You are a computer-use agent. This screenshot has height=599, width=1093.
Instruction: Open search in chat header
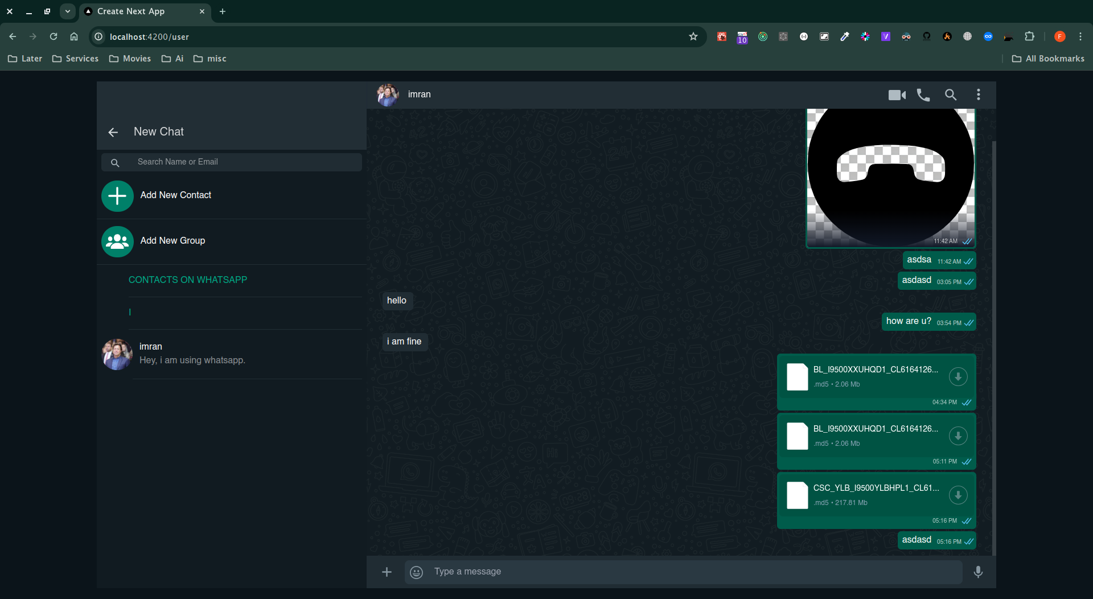951,95
